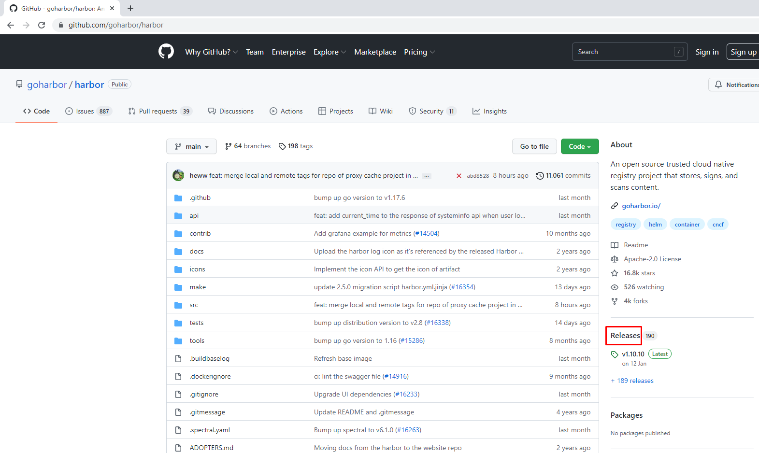This screenshot has width=759, height=453.
Task: Click the commit author avatar
Action: coord(178,175)
